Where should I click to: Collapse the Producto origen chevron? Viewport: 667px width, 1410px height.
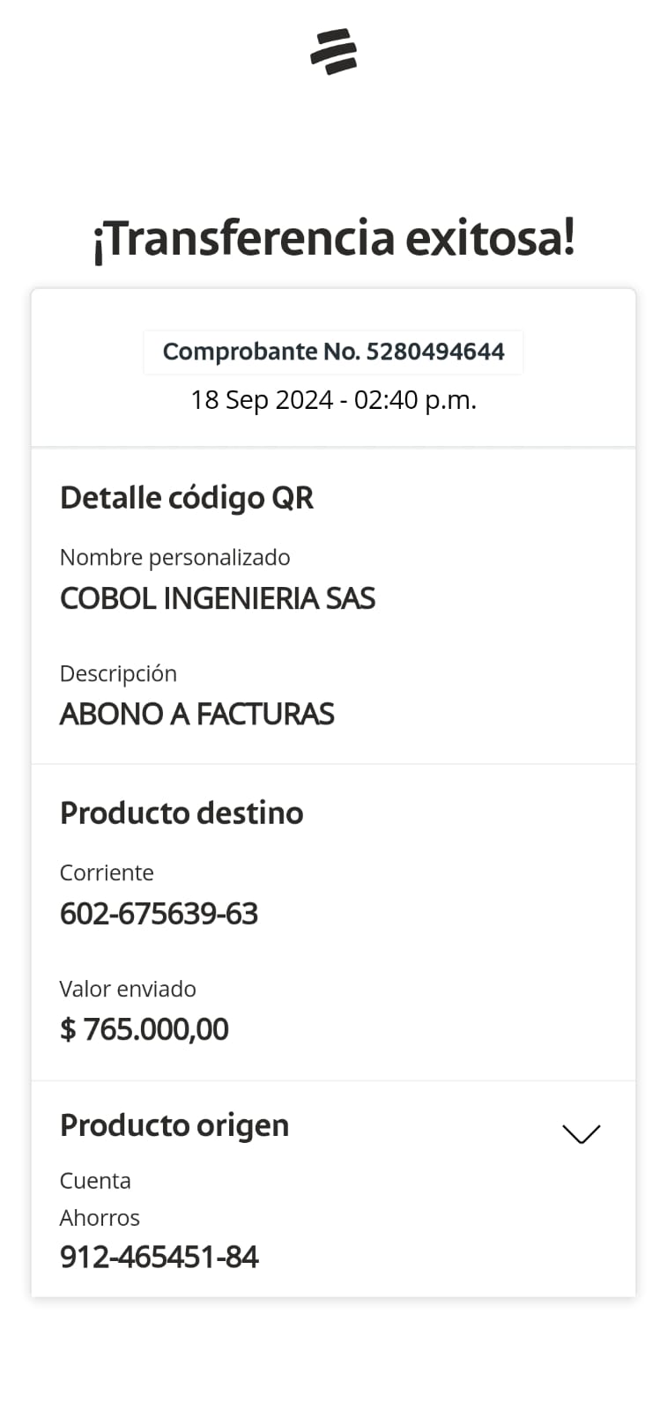click(x=581, y=1133)
